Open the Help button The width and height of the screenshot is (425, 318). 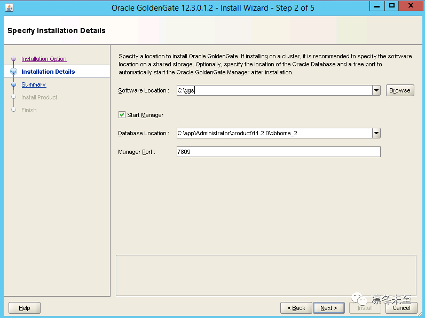(x=25, y=308)
